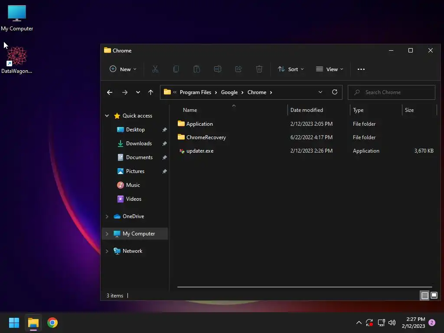This screenshot has height=333, width=444.
Task: Go up one folder level
Action: click(x=150, y=92)
